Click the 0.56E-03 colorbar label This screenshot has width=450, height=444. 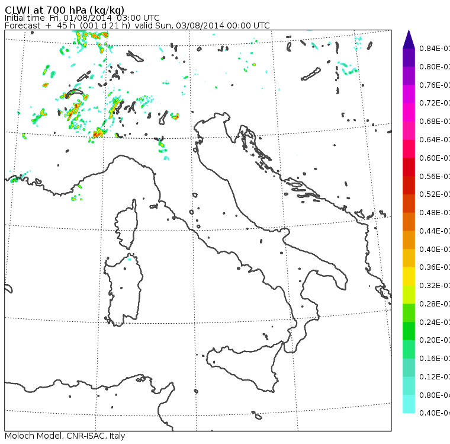pyautogui.click(x=435, y=176)
